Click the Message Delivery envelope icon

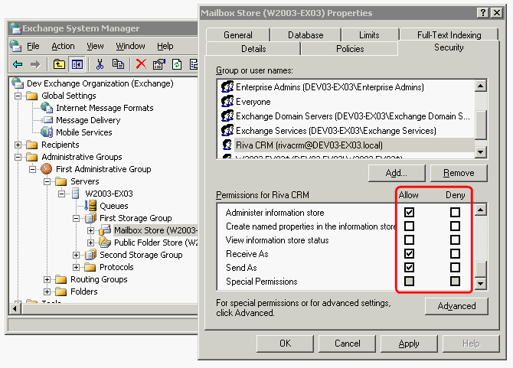tap(47, 120)
